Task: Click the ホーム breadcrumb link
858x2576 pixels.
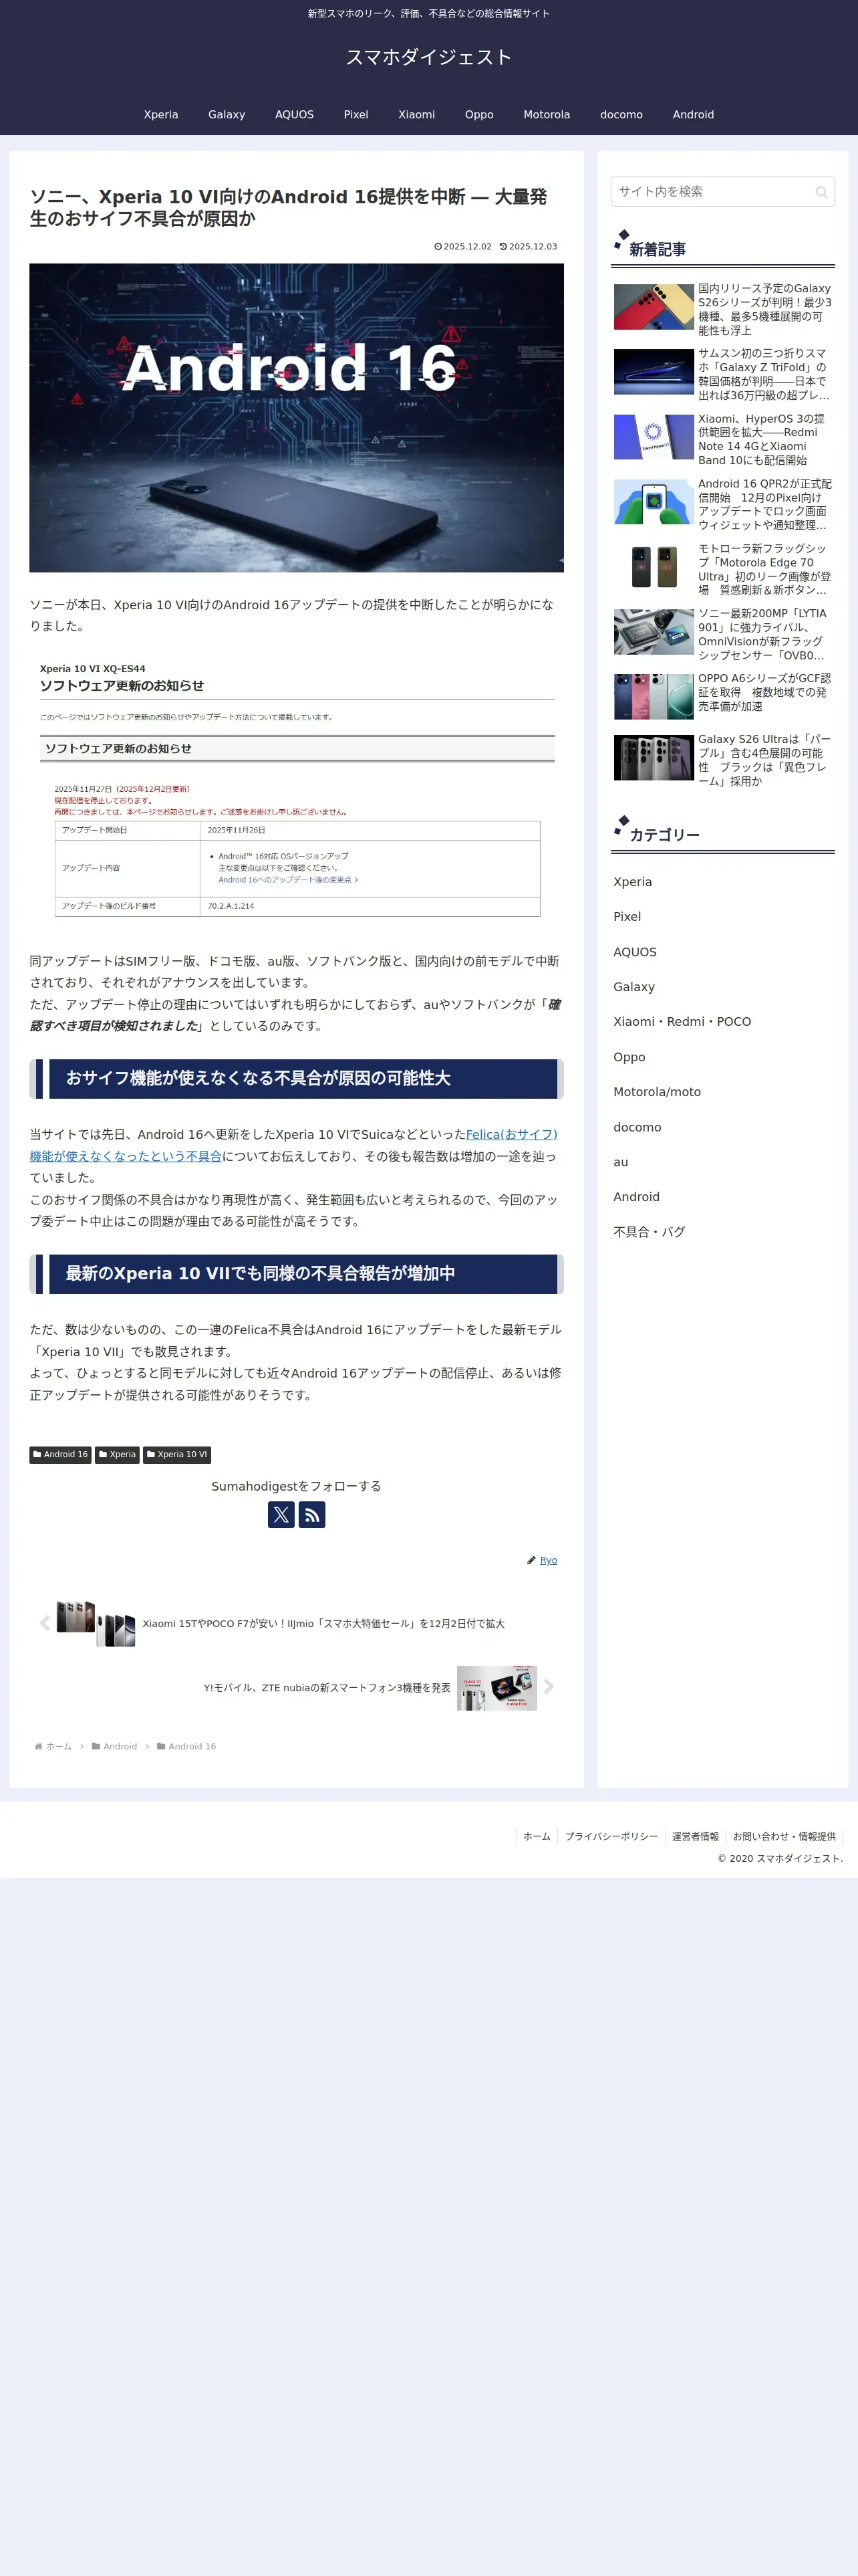Action: (x=59, y=1746)
